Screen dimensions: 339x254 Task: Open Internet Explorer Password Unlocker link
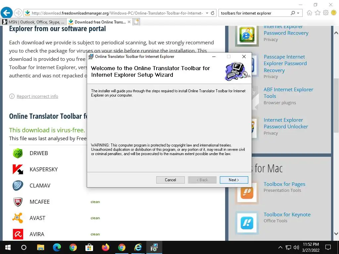[x=286, y=123]
